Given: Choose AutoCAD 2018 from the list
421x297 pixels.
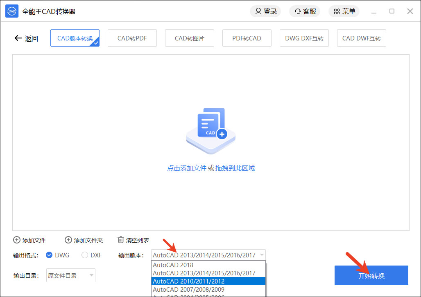Looking at the screenshot, I should (x=208, y=265).
